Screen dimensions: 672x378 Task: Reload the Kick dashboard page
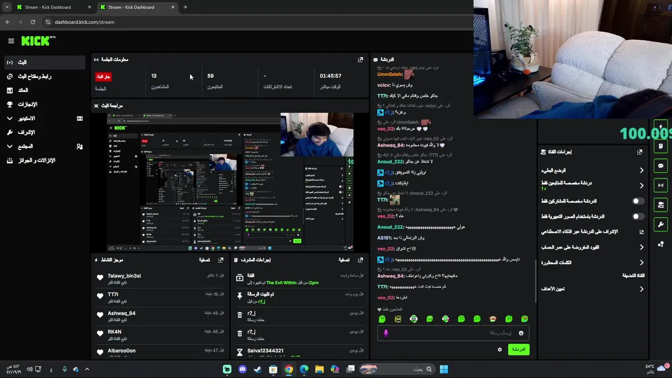33,22
